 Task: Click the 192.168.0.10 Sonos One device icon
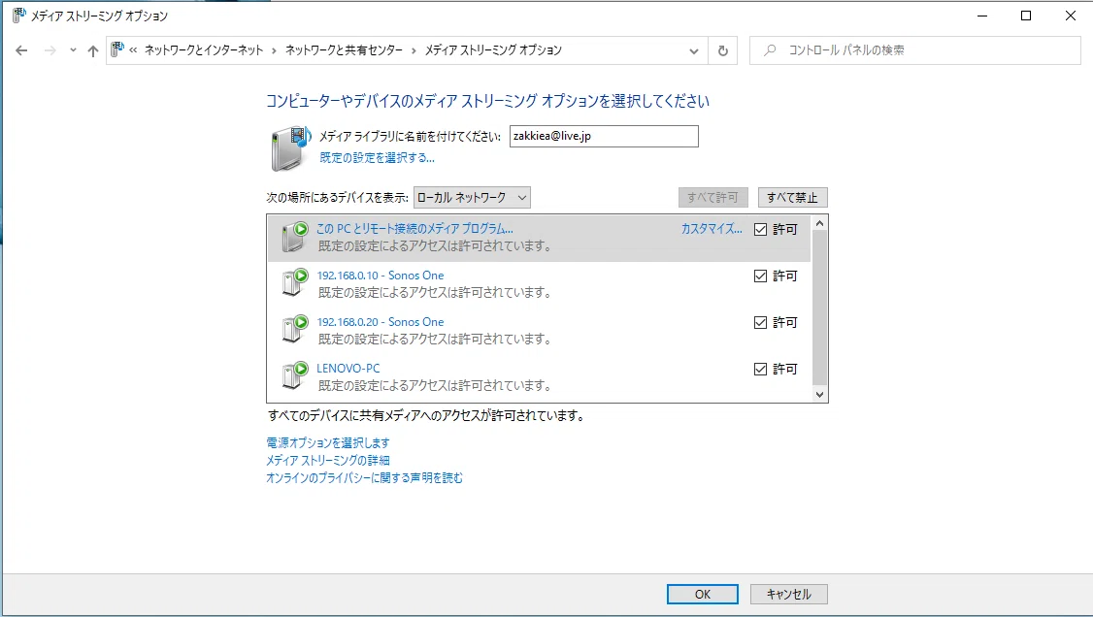click(295, 282)
